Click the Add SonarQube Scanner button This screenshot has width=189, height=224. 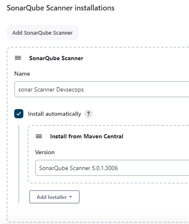43,33
